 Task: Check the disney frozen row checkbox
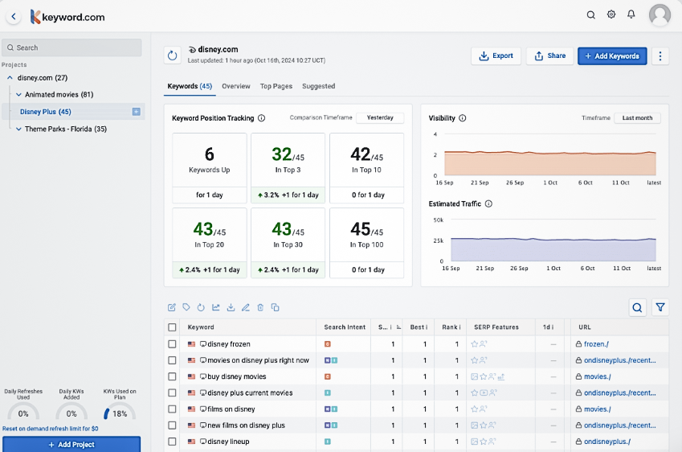point(172,344)
